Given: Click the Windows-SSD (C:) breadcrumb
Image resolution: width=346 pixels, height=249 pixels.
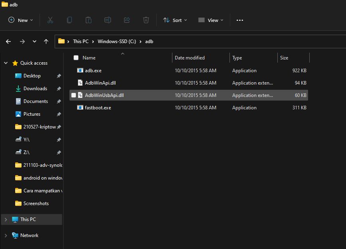Looking at the screenshot, I should point(117,41).
